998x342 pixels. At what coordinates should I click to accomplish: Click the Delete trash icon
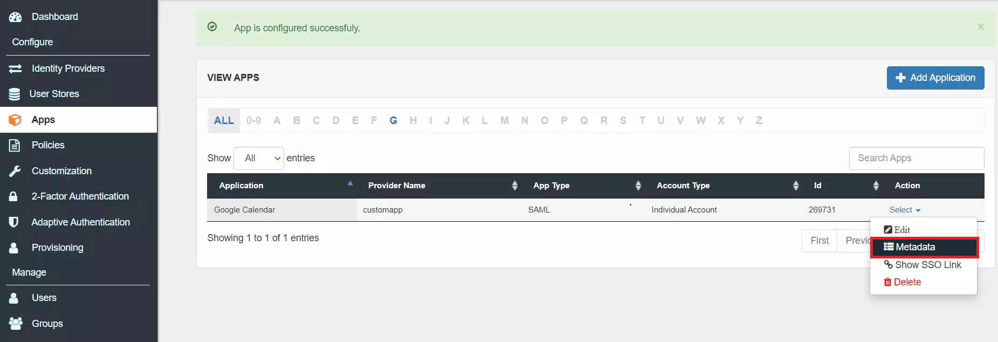887,282
